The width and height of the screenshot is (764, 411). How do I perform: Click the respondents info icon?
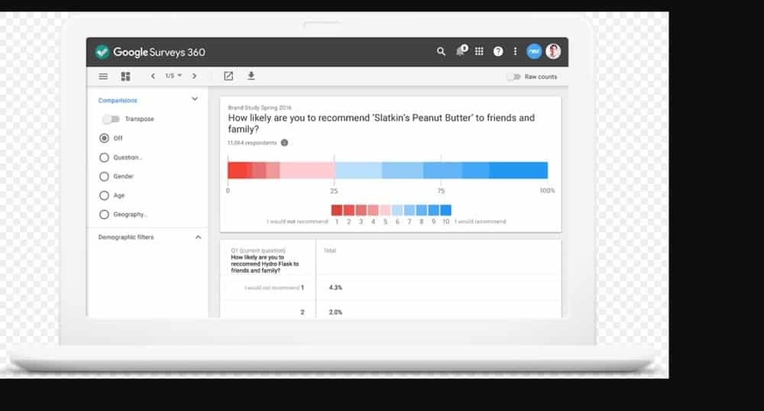point(284,143)
